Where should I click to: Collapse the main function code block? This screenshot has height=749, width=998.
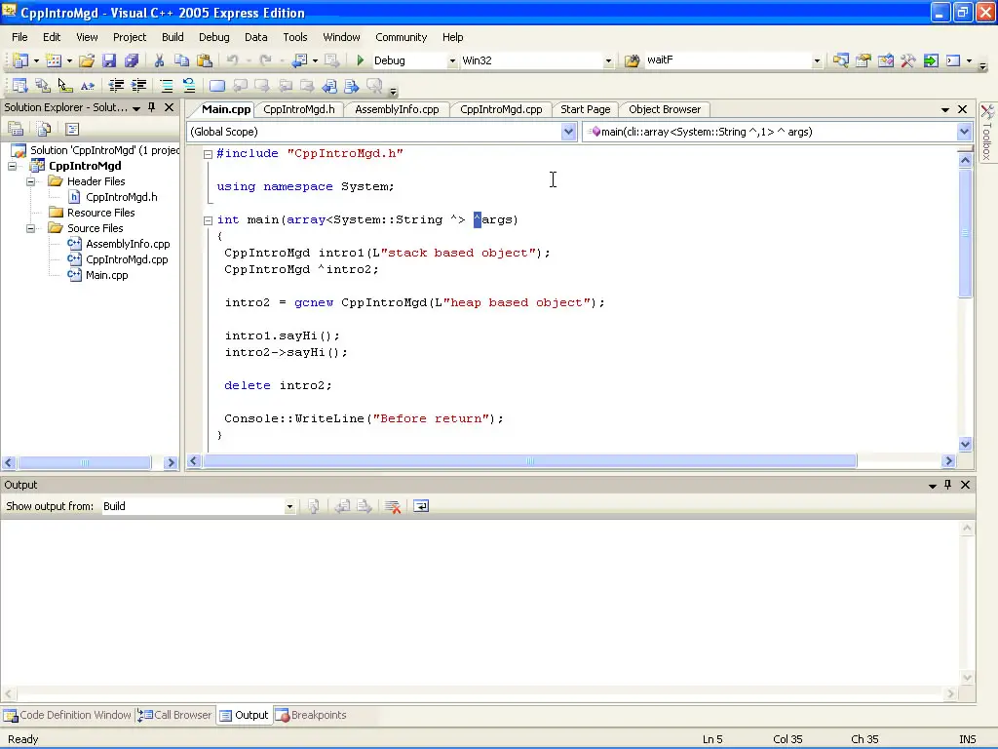click(208, 220)
